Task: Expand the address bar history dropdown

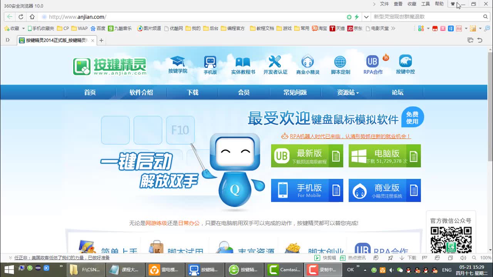Action: [366, 17]
